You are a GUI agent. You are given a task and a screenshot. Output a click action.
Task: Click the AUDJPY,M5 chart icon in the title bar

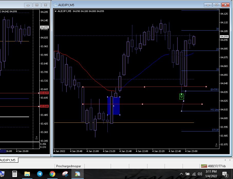pos(55,5)
